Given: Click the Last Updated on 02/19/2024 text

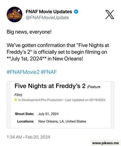Looking at the screenshot, I should tap(85, 100).
